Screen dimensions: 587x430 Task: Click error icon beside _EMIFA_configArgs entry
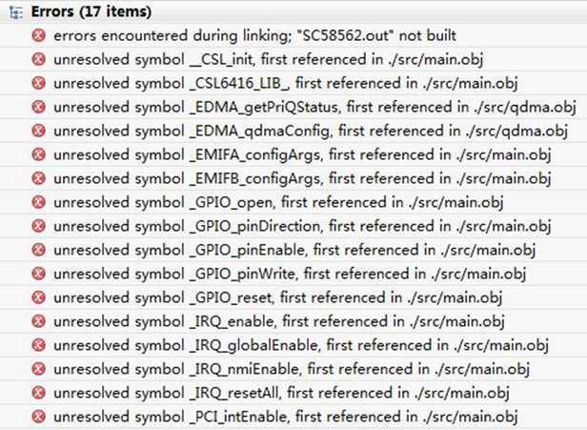point(38,154)
